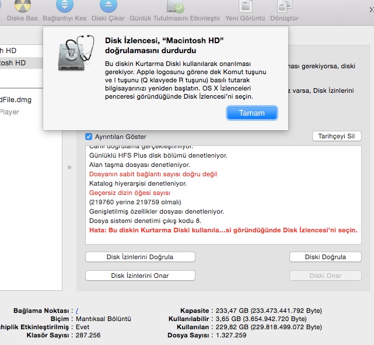Click the Bağlantıyı Kes unmount icon
Screen dimensions: 374x345
64,6
